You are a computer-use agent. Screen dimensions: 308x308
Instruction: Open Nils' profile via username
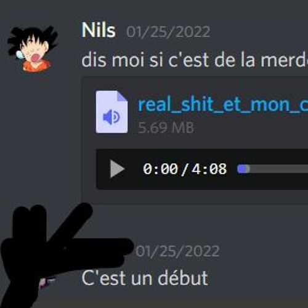tap(99, 31)
